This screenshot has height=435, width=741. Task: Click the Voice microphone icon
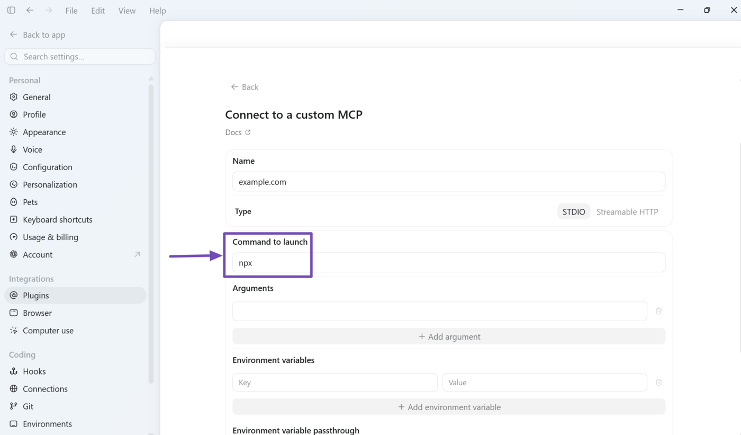click(14, 149)
